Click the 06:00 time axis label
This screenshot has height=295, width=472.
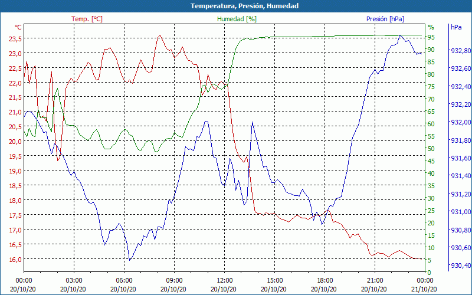click(x=124, y=281)
